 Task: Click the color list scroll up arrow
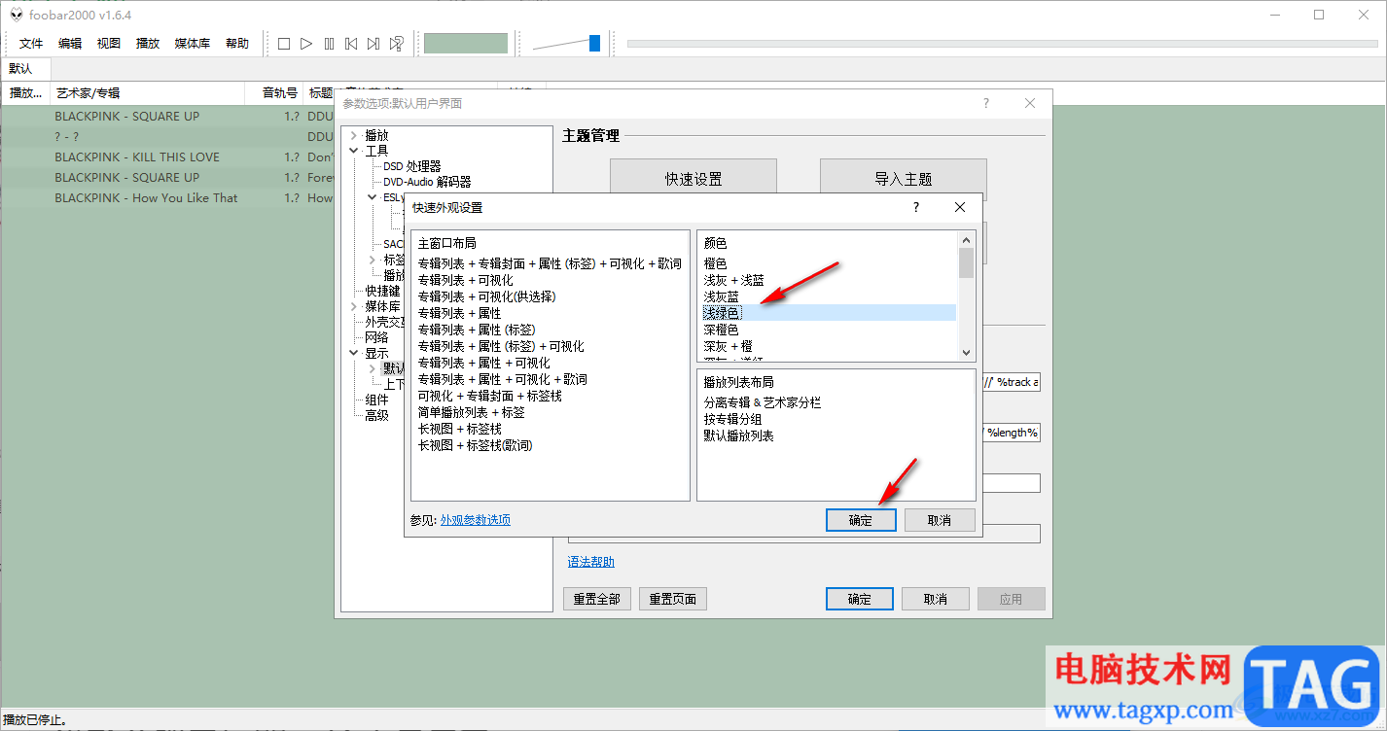(x=966, y=240)
